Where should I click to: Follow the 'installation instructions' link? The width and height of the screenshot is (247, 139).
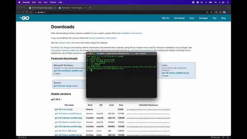131,33
